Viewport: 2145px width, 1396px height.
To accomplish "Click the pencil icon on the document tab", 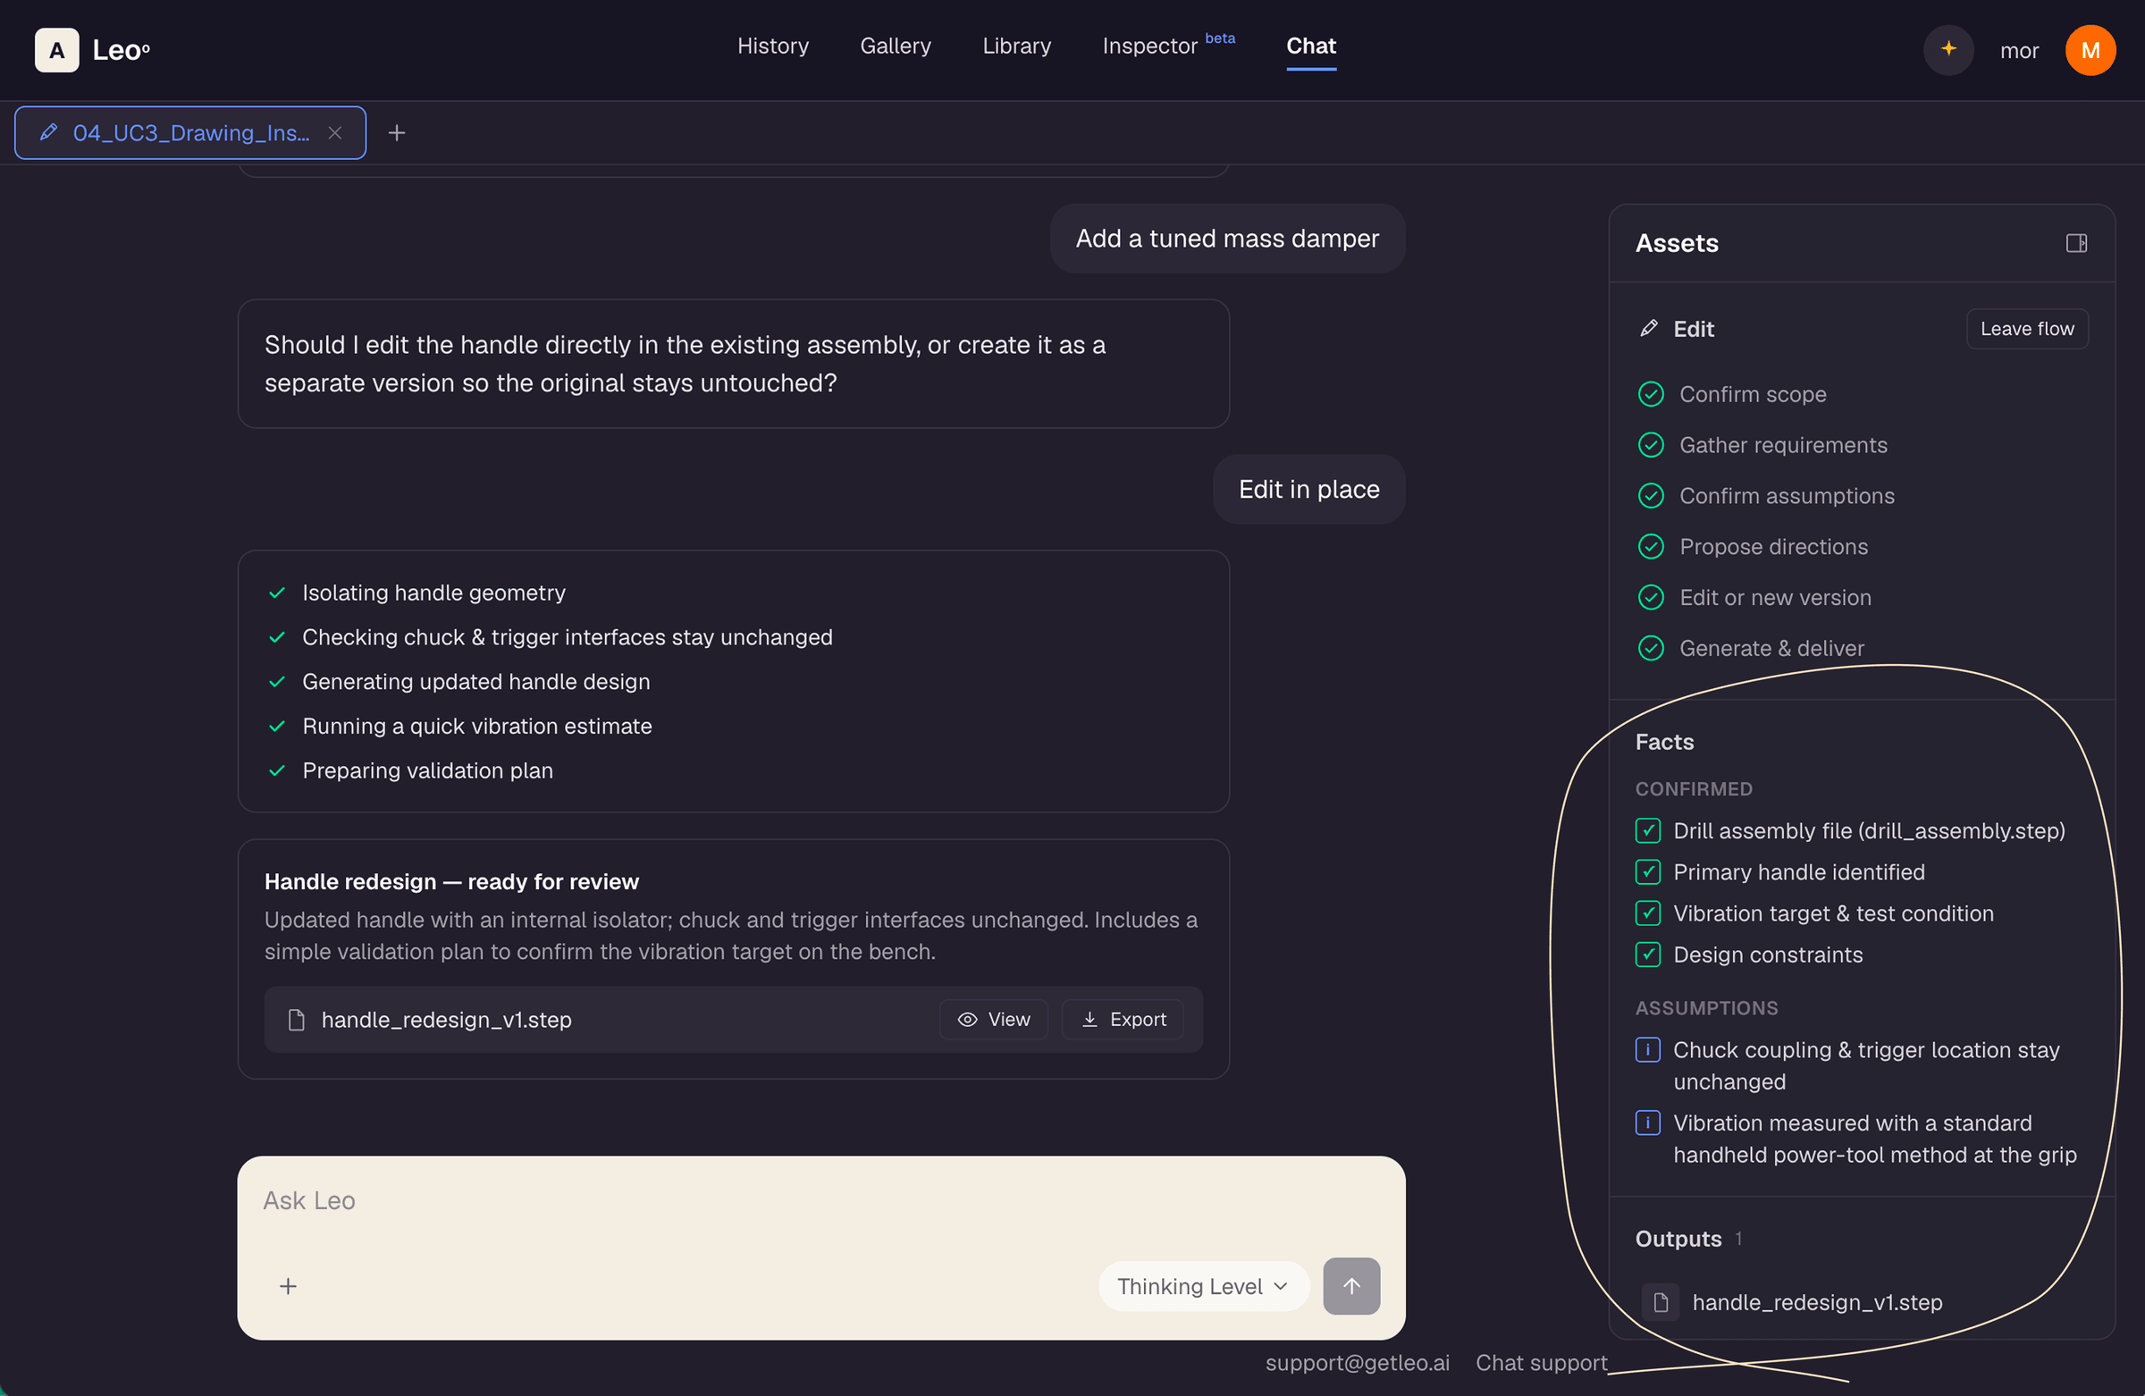I will [x=48, y=133].
